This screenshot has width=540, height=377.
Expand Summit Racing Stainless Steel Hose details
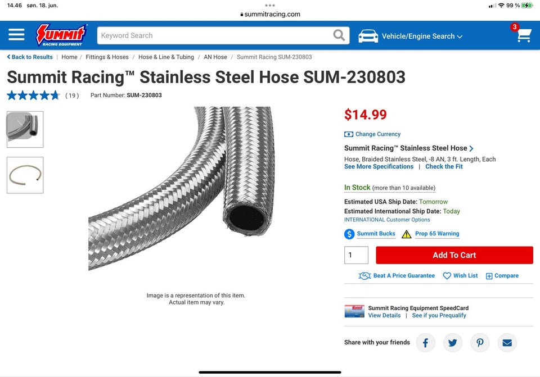pos(409,148)
